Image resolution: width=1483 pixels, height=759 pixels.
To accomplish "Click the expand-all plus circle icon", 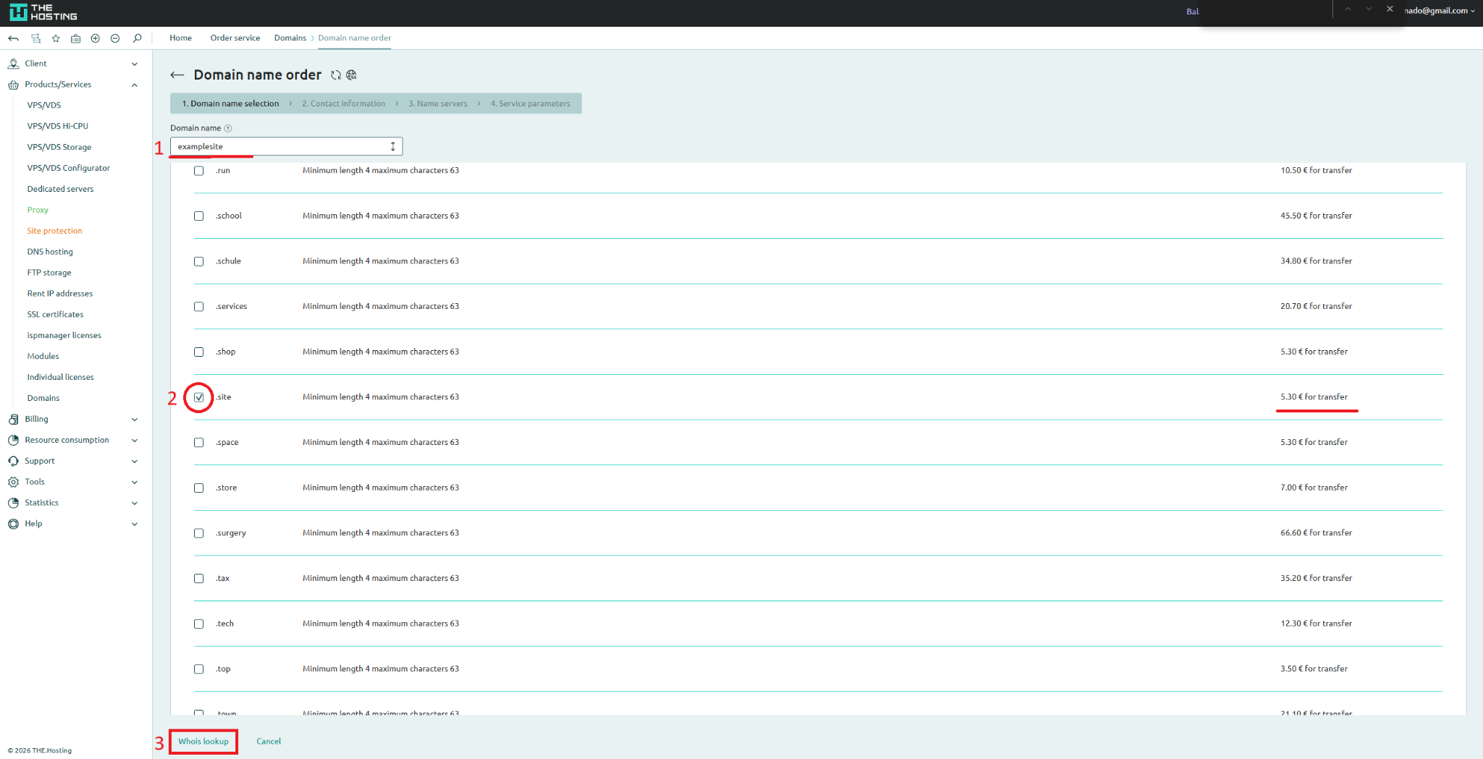I will (x=95, y=38).
